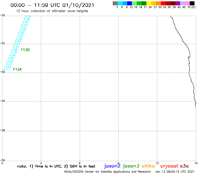Select the wave height value 5.82
198x174 pixels.
point(21,33)
